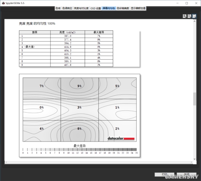Open the 显示器额定值 tab
Image resolution: width=201 pixels, height=181 pixels.
(138, 8)
